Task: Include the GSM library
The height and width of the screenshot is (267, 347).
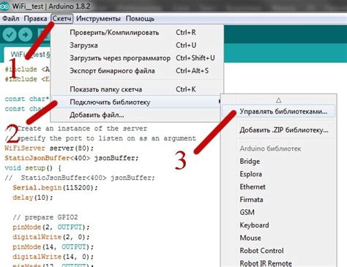Action: (247, 212)
